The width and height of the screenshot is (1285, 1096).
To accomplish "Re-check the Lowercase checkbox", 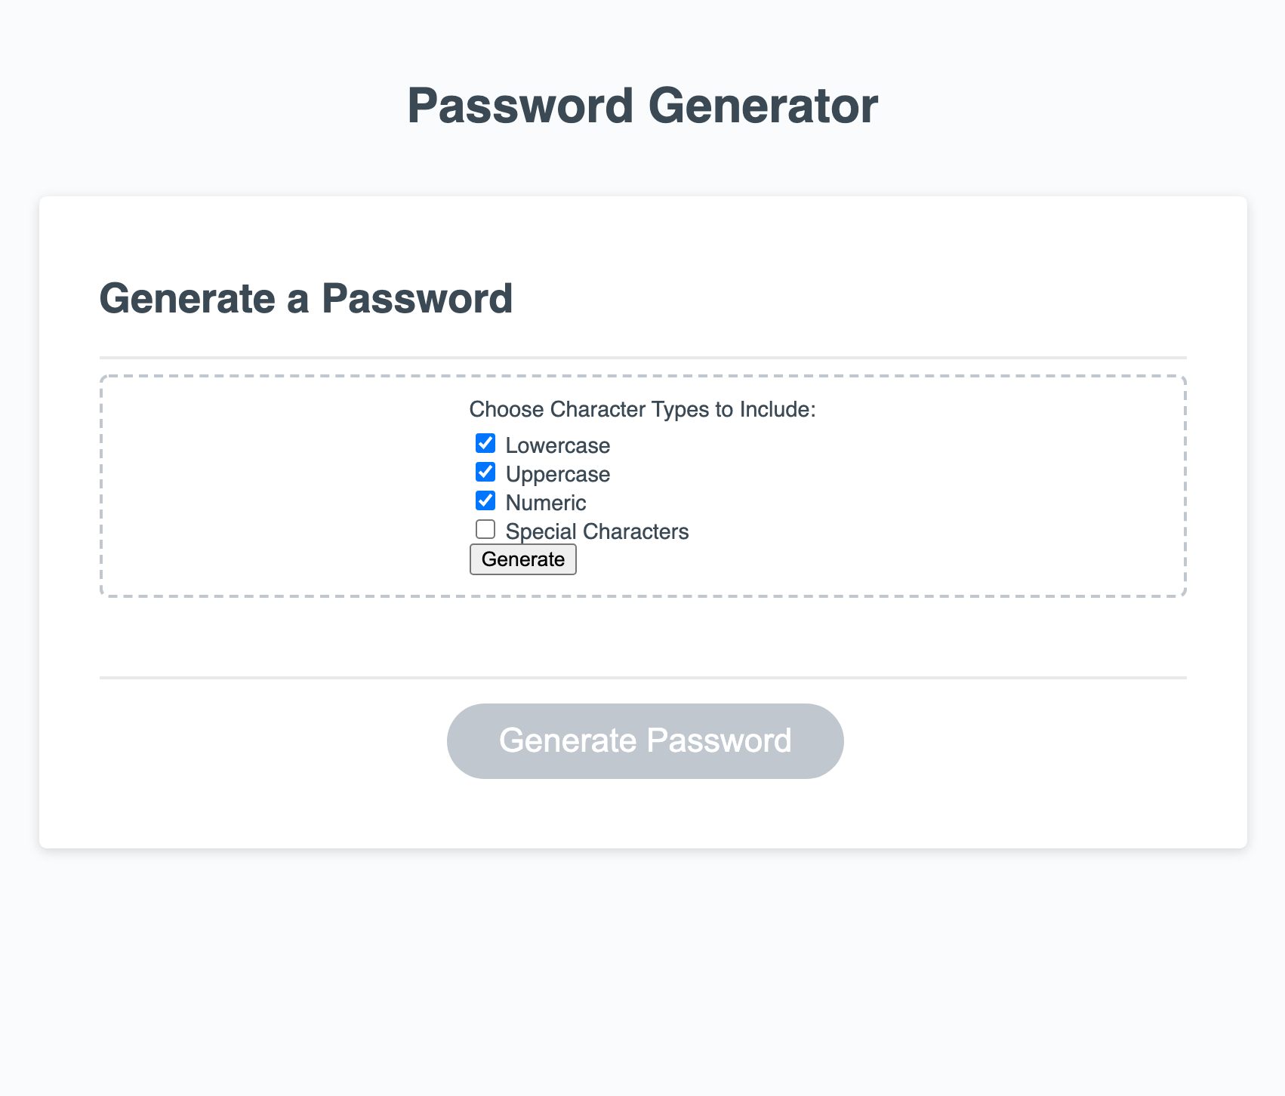I will coord(485,444).
